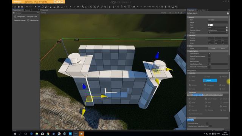This screenshot has width=242, height=136.
Task: Click the Designer Box button
Action: (x=20, y=17)
